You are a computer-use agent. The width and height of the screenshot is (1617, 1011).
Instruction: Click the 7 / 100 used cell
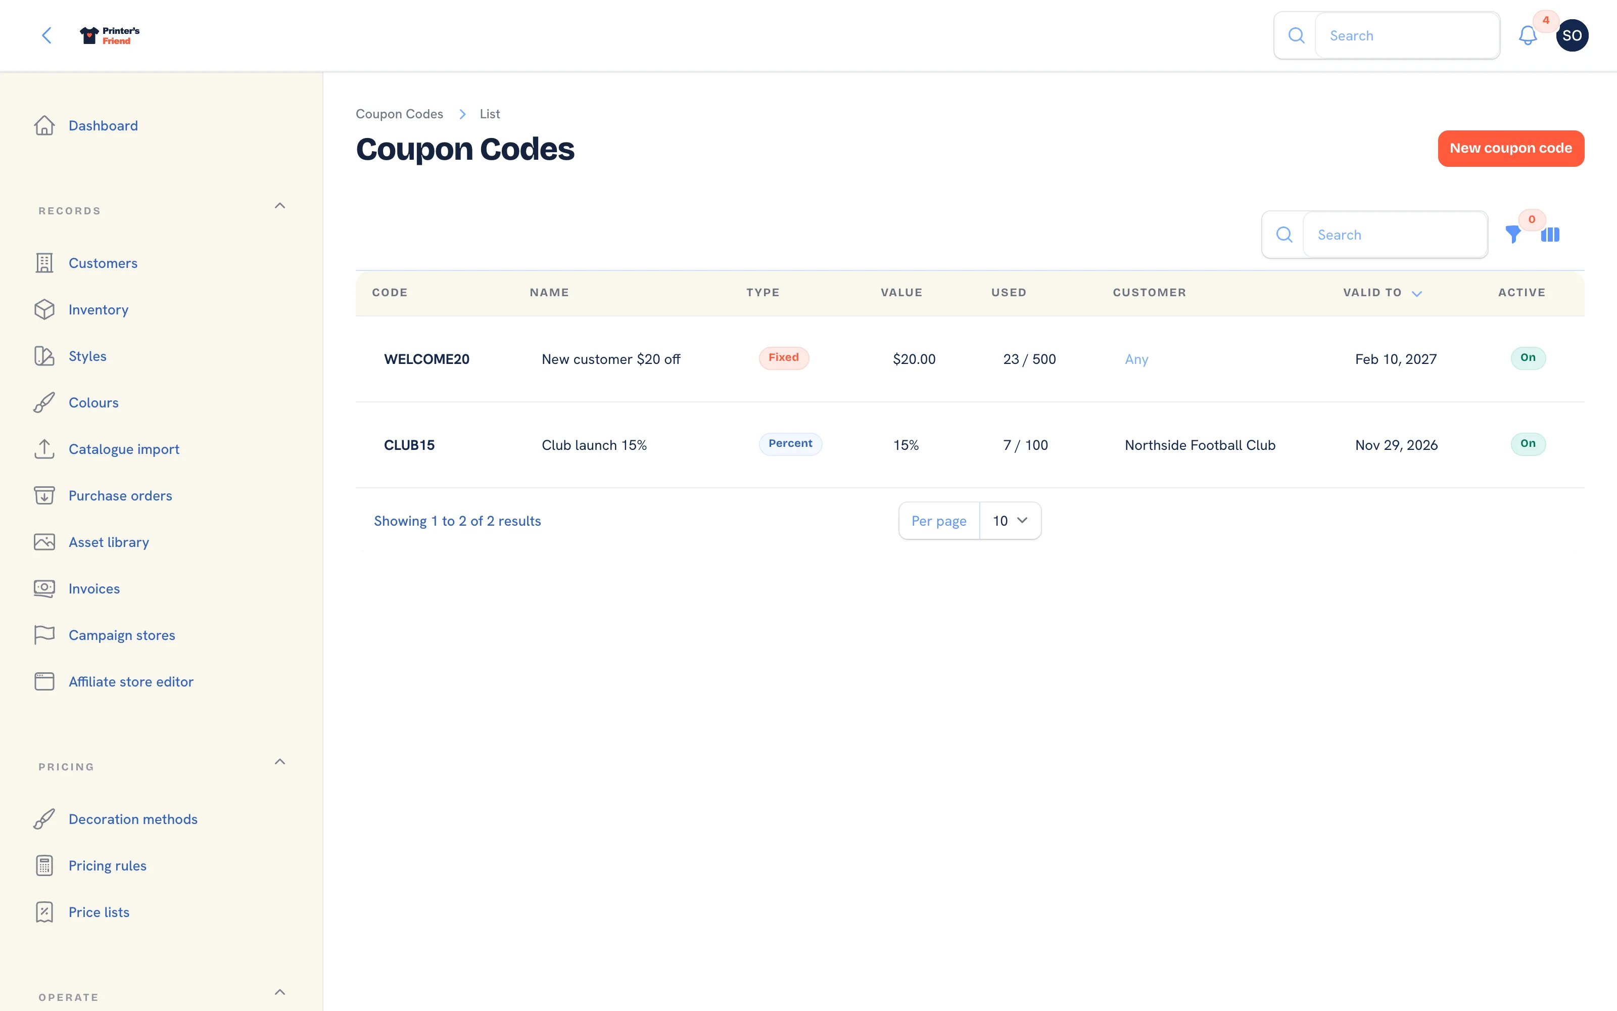tap(1025, 445)
